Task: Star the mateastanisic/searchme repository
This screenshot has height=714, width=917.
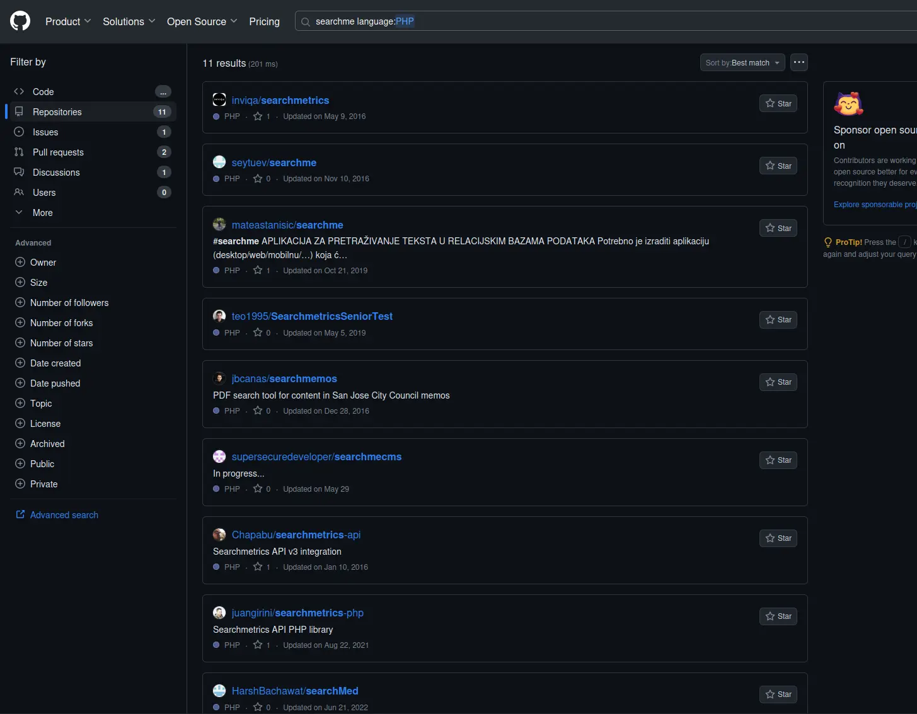Action: coord(778,228)
